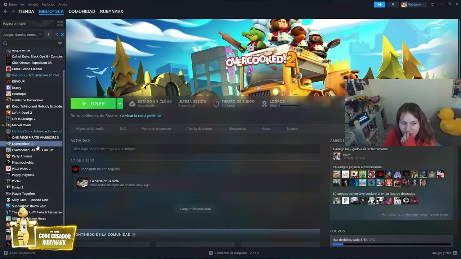
Task: Open the Punto de encuentro tab
Action: tap(156, 128)
